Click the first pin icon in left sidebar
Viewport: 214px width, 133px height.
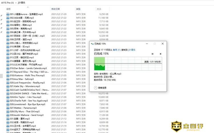(x=1, y=16)
